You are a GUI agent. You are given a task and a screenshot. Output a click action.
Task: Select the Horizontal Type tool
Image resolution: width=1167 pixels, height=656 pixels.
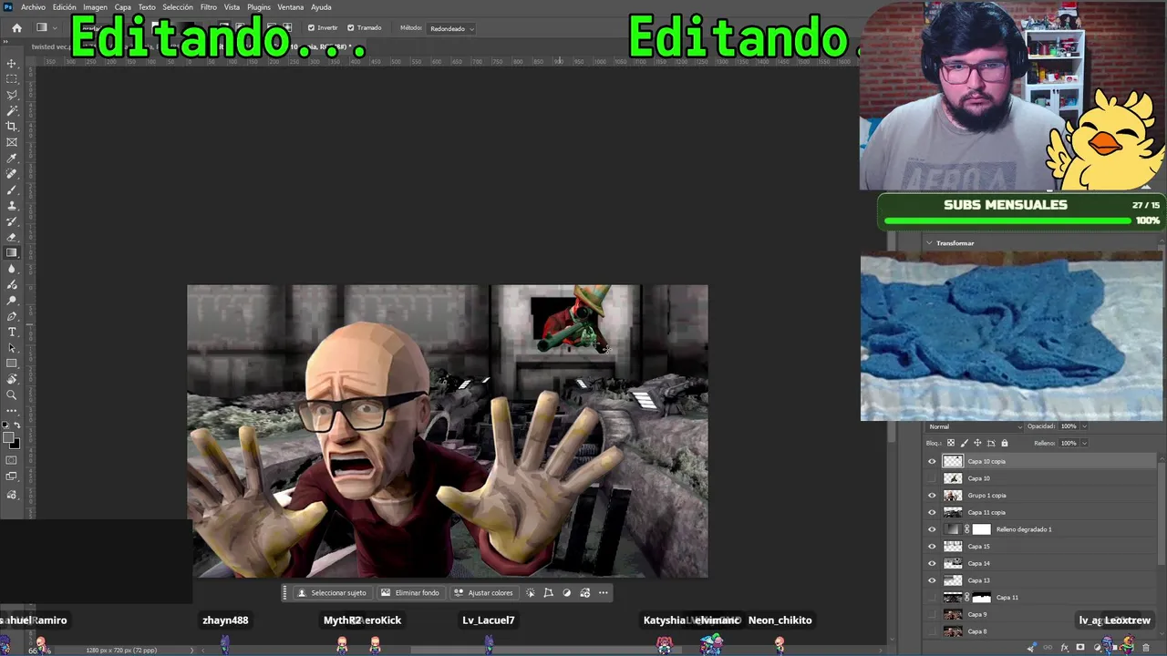pos(12,332)
